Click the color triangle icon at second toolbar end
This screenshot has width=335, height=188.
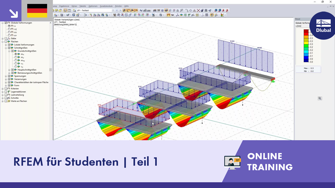pyautogui.click(x=222, y=15)
